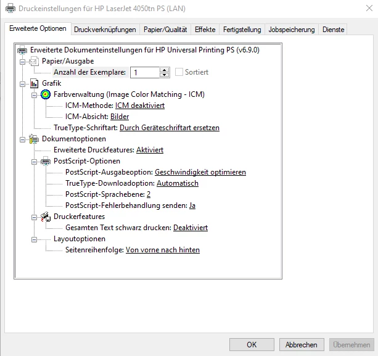Go to the Dienste tab

(x=333, y=30)
